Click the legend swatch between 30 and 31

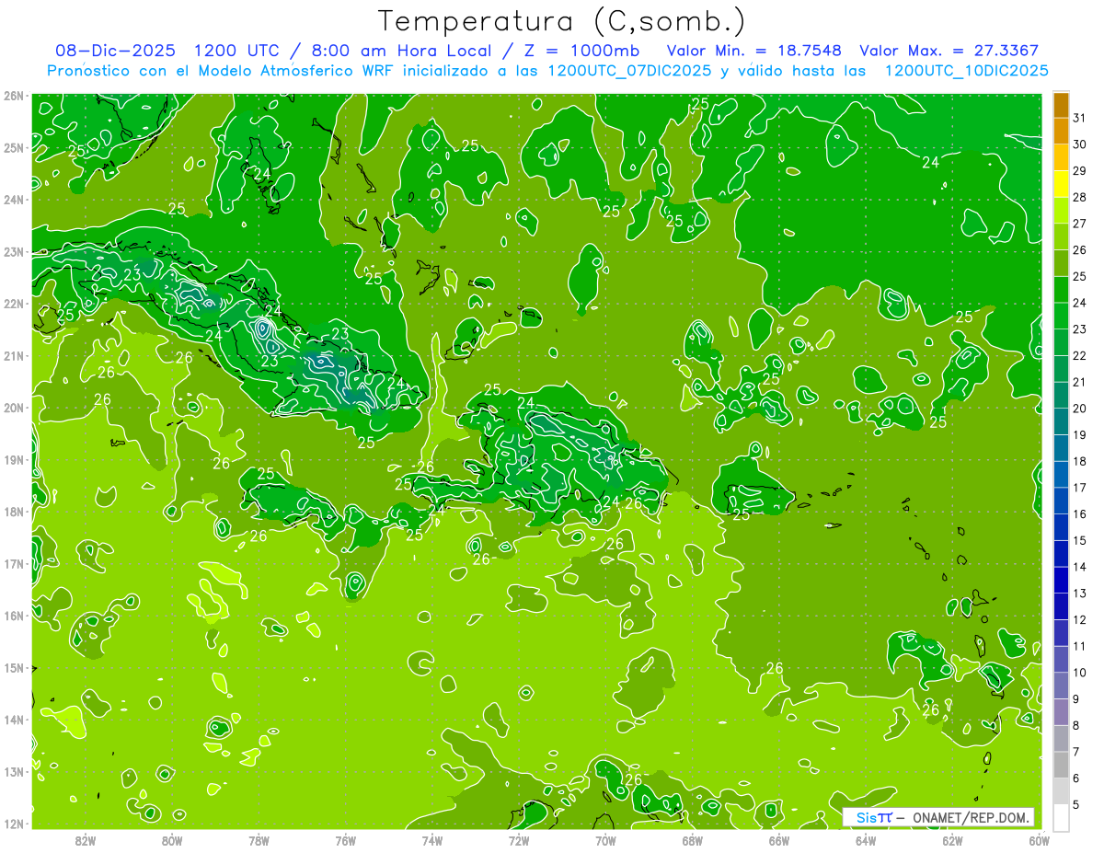tap(1061, 132)
